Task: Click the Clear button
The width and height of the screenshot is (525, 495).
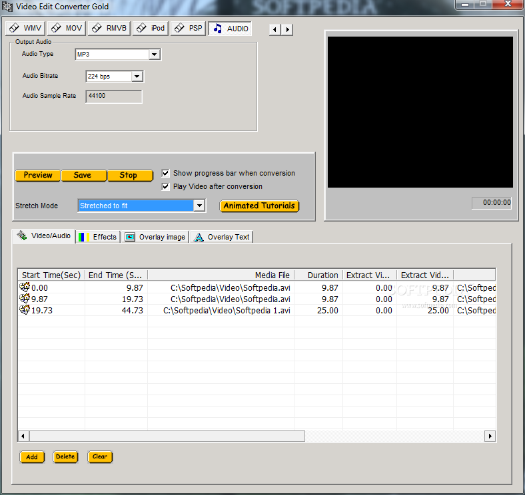Action: 100,456
